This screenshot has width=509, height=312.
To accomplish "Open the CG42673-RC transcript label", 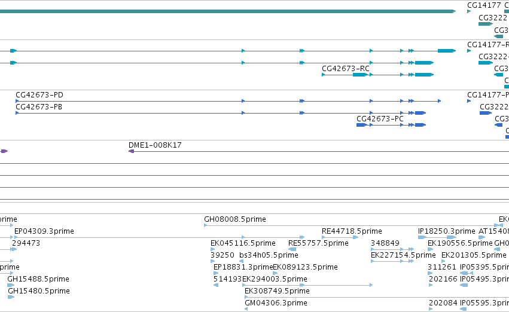I will point(345,69).
